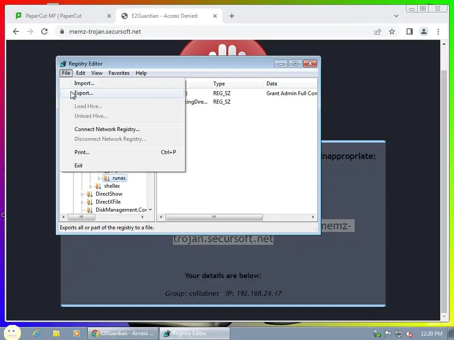This screenshot has height=340, width=454.
Task: Expand the runas tree node
Action: point(99,178)
